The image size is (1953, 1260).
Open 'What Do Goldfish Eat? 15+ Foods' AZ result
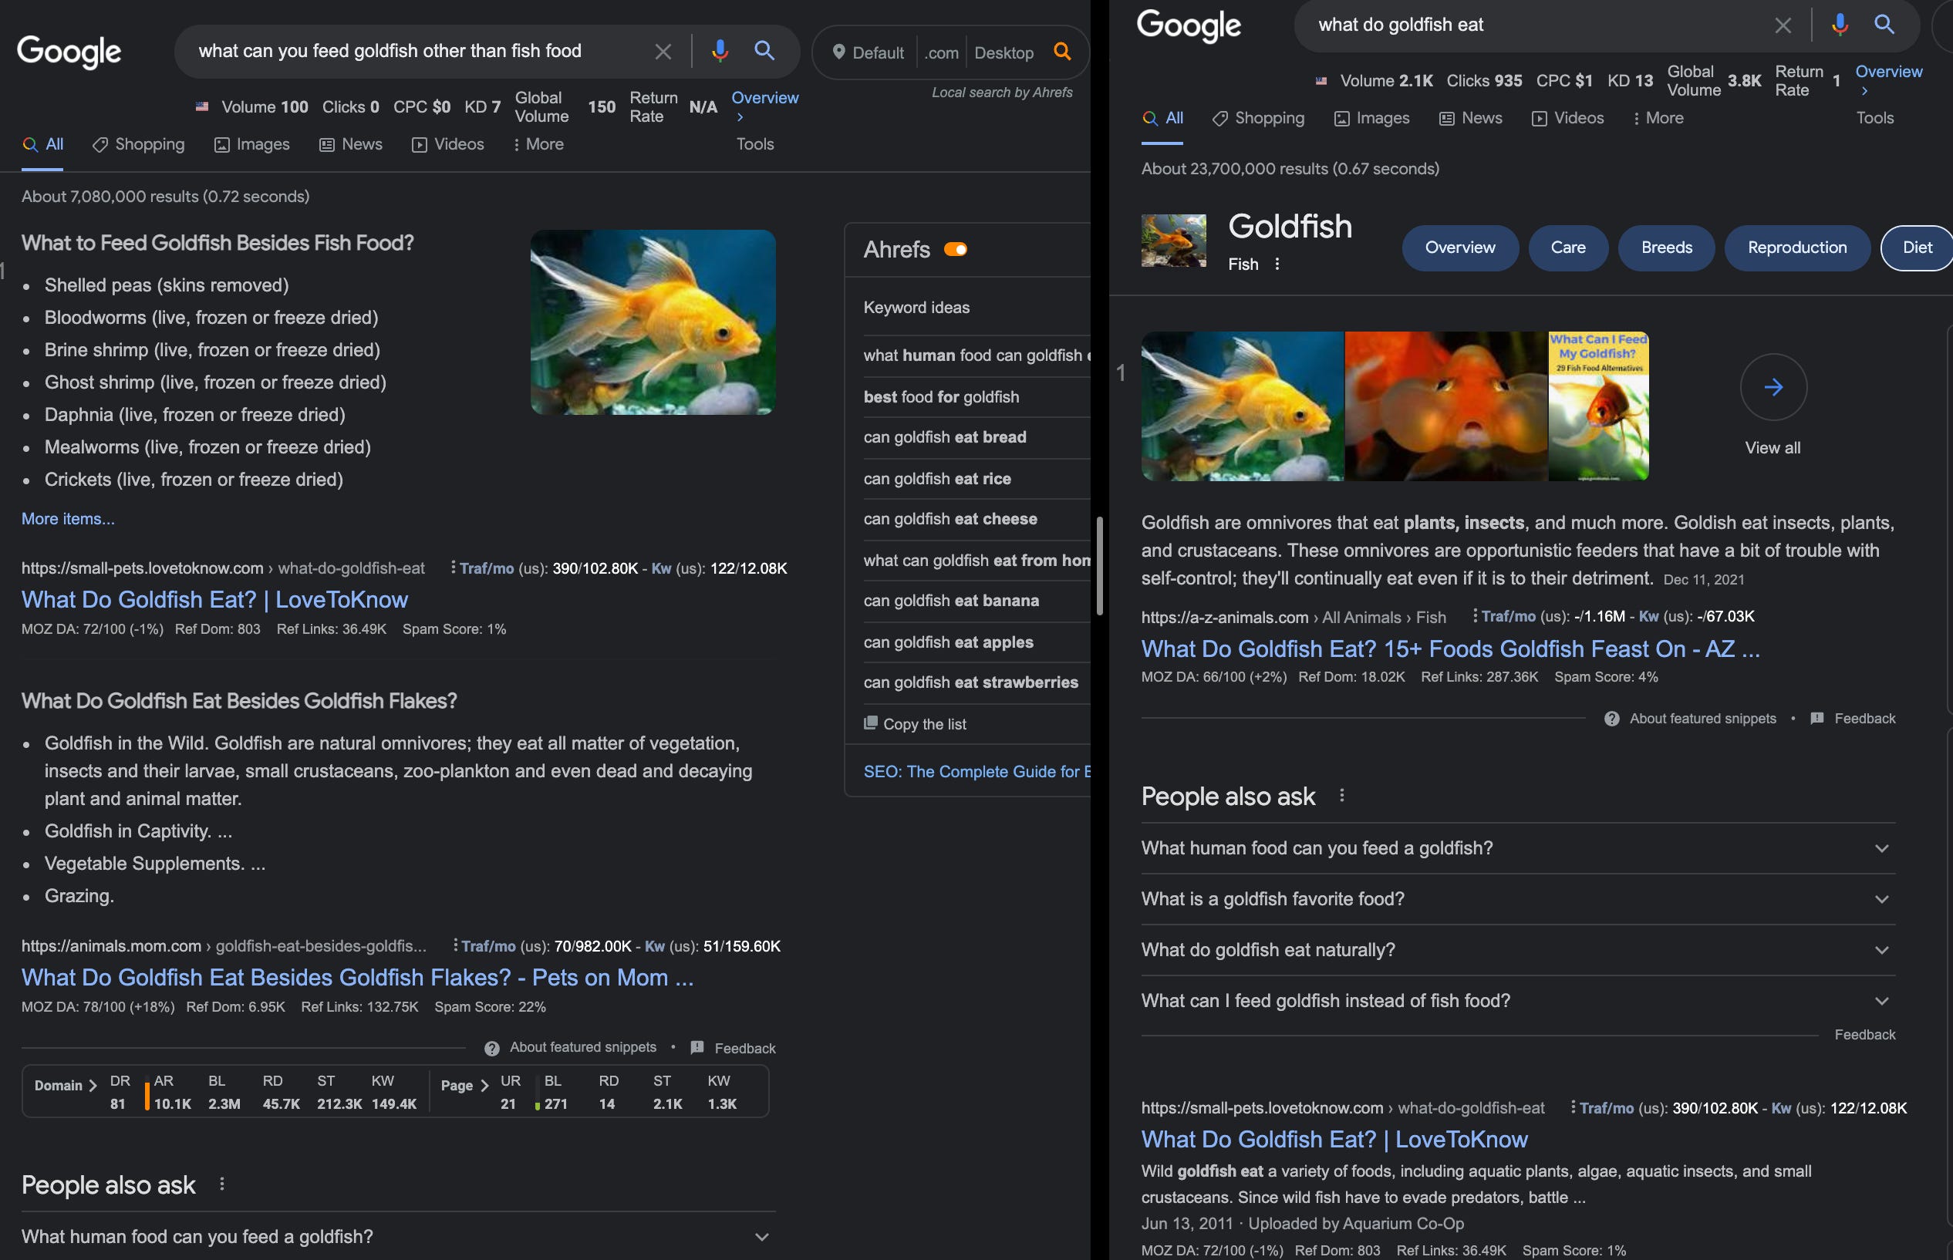click(x=1451, y=649)
